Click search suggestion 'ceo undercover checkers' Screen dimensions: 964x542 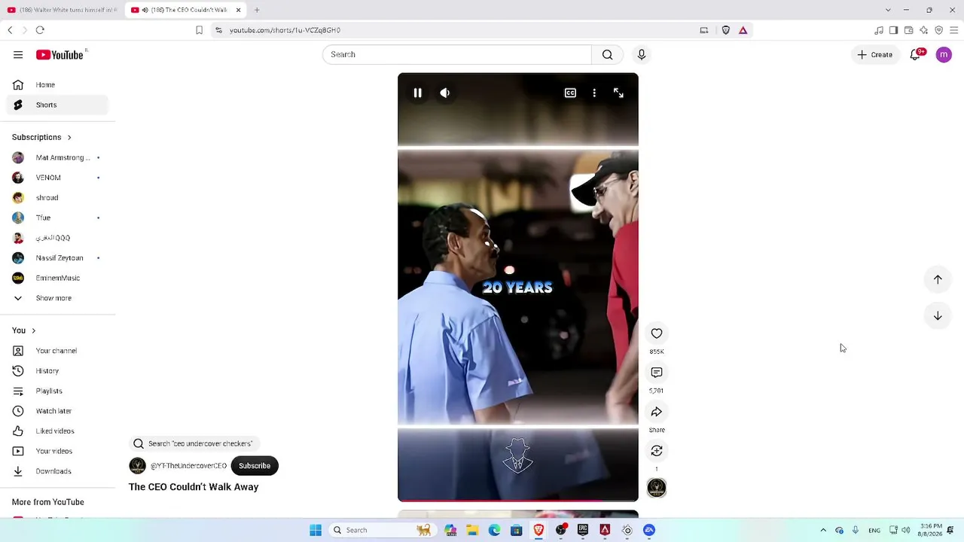[x=194, y=443]
